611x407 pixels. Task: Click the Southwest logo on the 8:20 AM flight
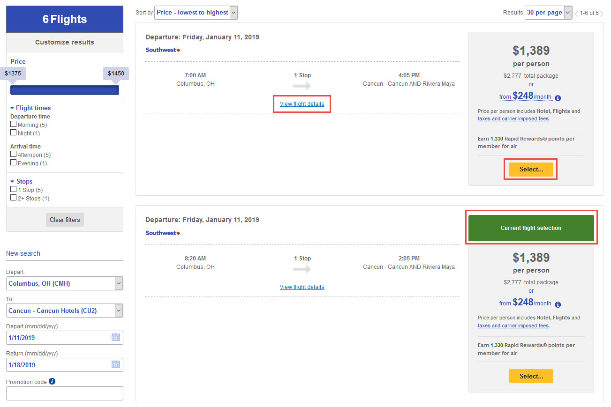click(x=163, y=233)
